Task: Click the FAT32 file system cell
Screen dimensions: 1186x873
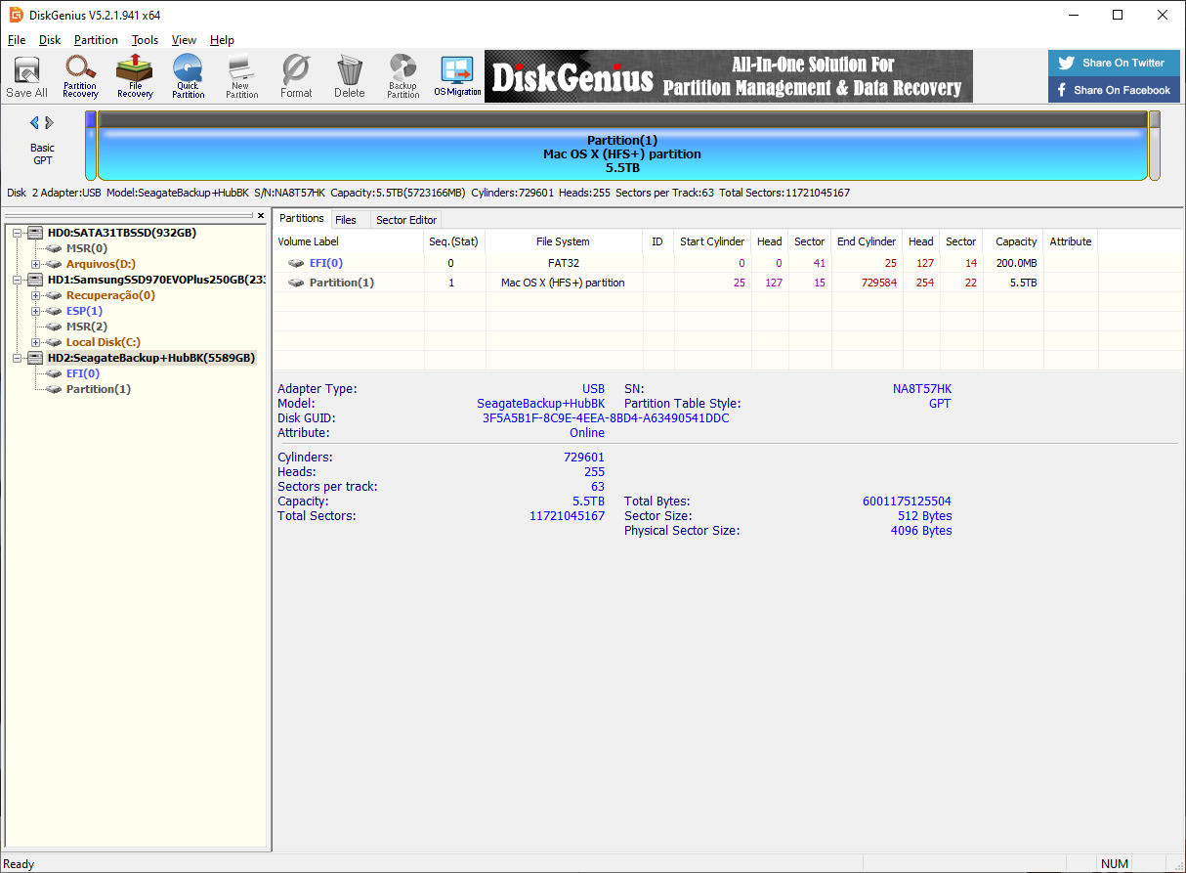Action: [x=564, y=263]
